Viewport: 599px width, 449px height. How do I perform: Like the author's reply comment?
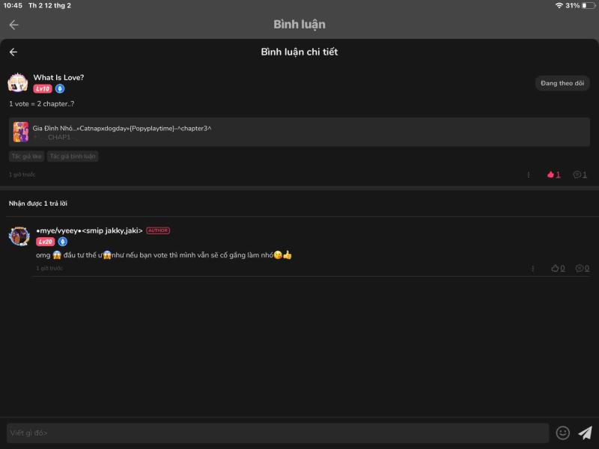[x=557, y=269]
